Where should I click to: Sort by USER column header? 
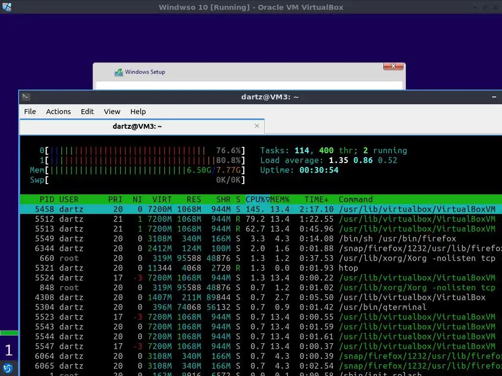point(69,200)
